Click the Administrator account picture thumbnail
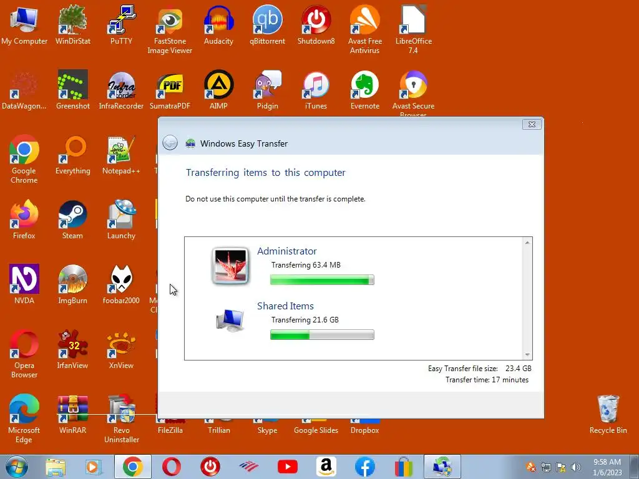This screenshot has width=639, height=479. click(230, 266)
